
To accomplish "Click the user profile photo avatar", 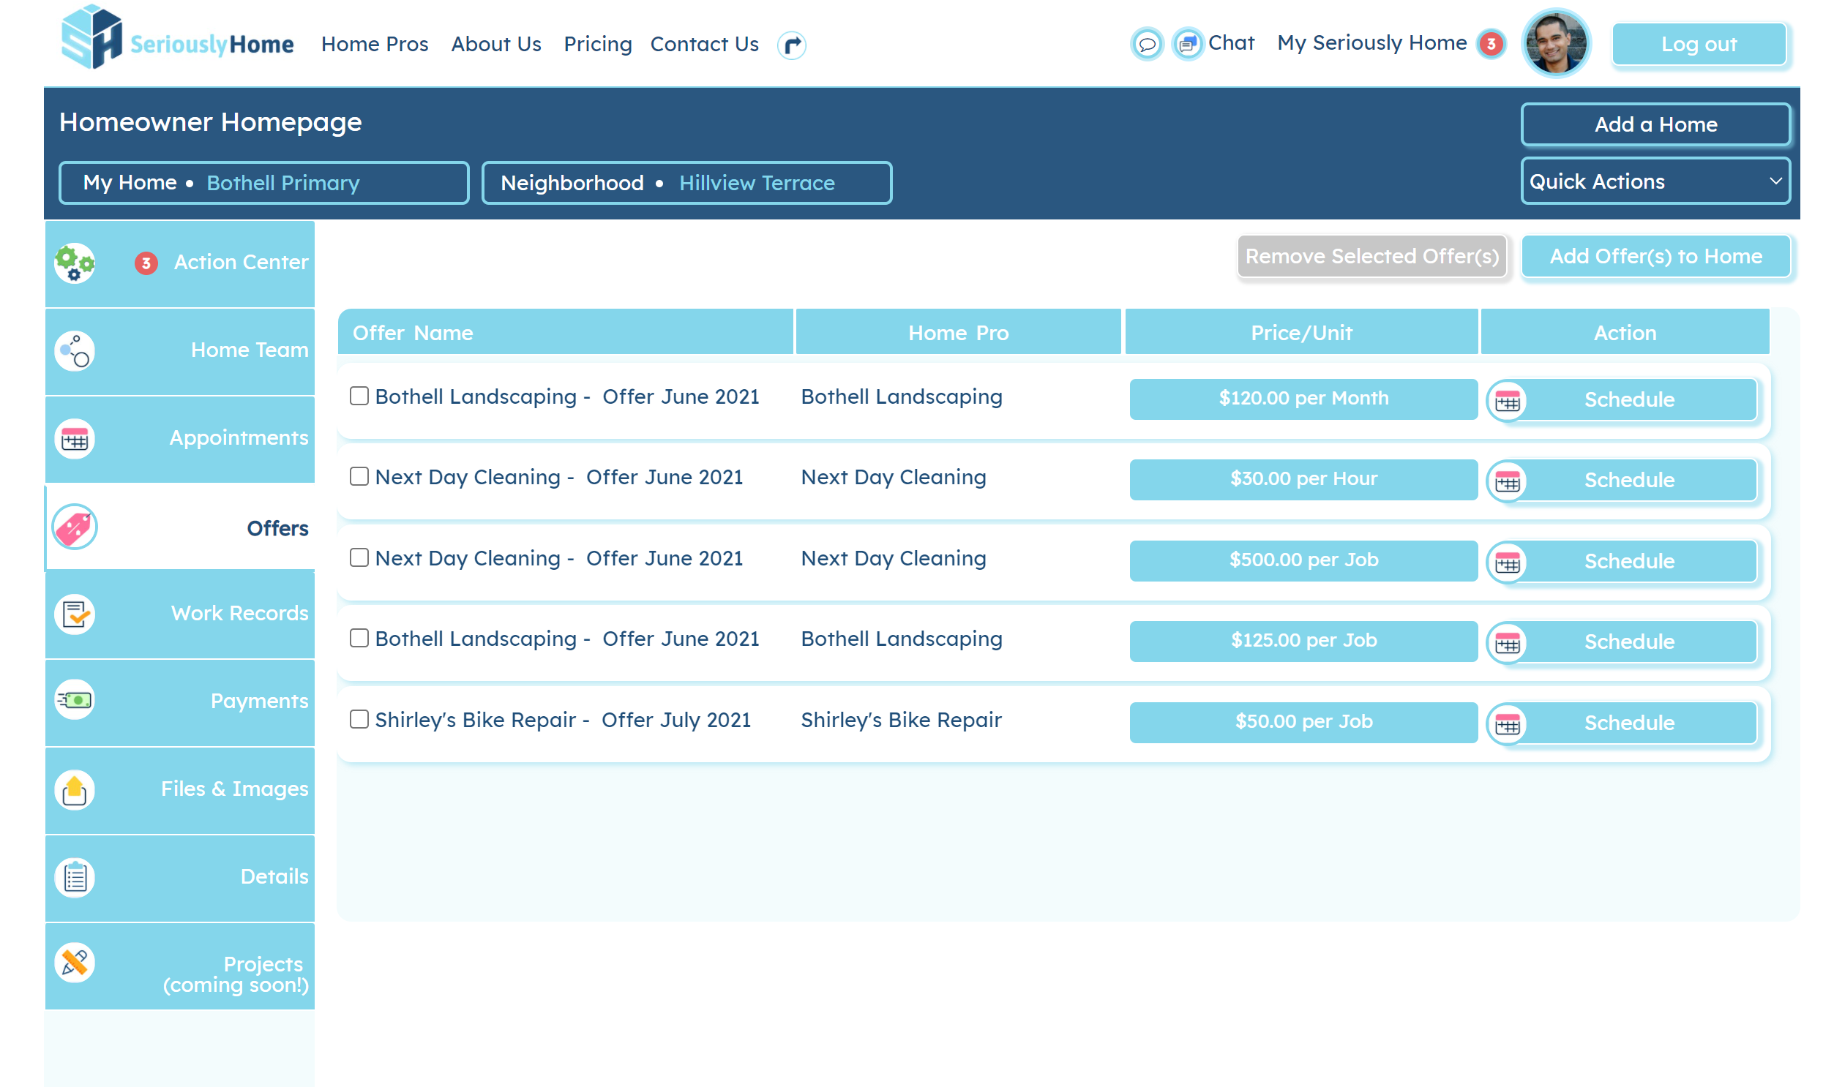I will [x=1555, y=44].
